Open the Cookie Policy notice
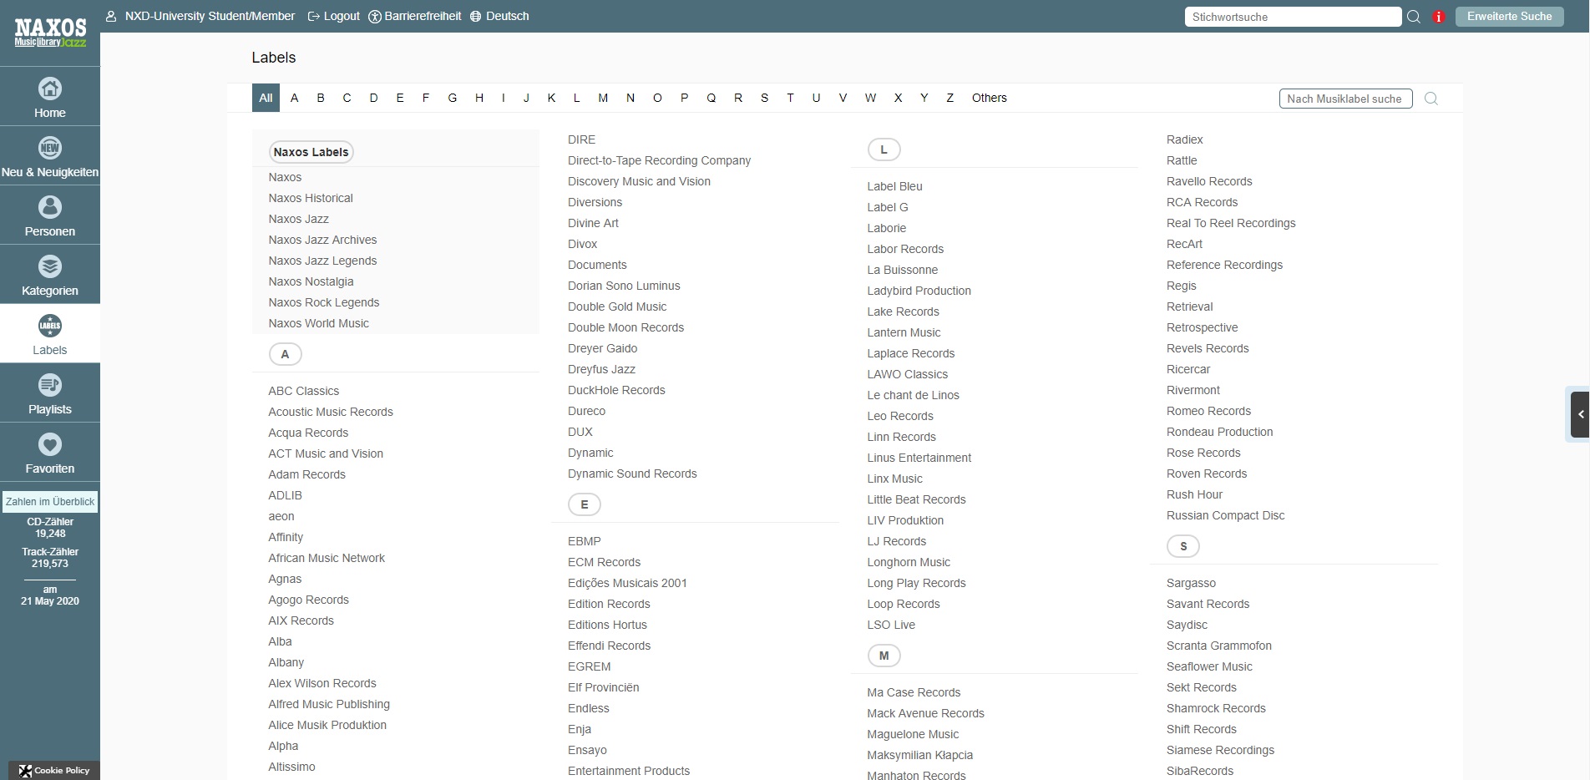 coord(54,770)
